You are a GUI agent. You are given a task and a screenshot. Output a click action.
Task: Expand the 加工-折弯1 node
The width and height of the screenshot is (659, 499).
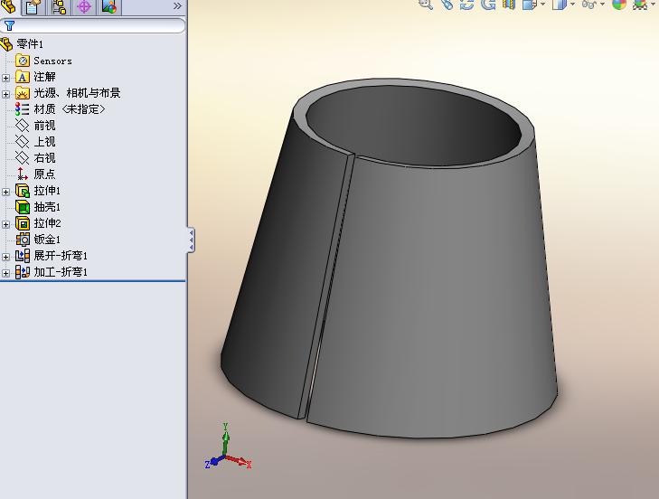pyautogui.click(x=6, y=273)
